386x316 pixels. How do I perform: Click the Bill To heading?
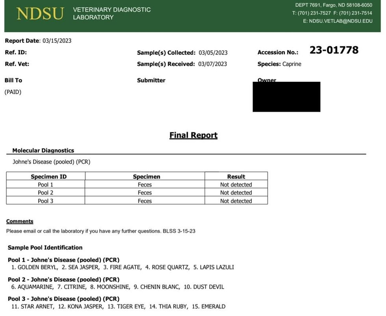(x=13, y=80)
